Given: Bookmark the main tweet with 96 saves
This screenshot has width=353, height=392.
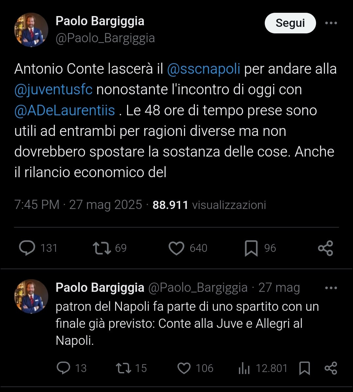Looking at the screenshot, I should pyautogui.click(x=251, y=248).
